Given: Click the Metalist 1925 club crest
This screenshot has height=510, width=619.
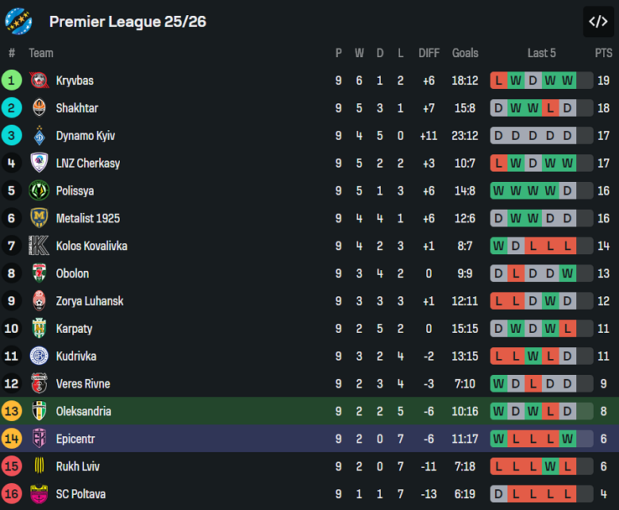Looking at the screenshot, I should click(x=39, y=218).
